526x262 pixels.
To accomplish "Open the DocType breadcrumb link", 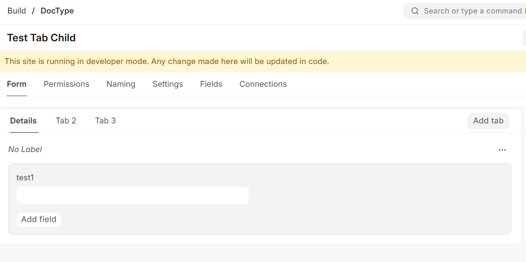I will (x=57, y=11).
